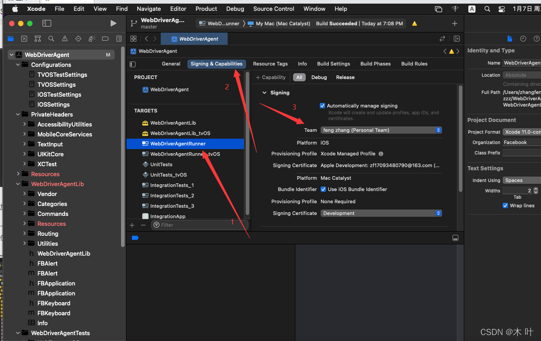541x341 pixels.
Task: Select the Release configuration filter
Action: (x=345, y=77)
